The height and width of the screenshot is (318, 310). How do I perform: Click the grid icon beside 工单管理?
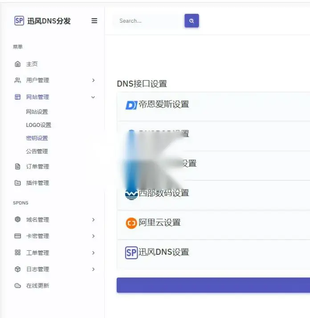point(18,253)
